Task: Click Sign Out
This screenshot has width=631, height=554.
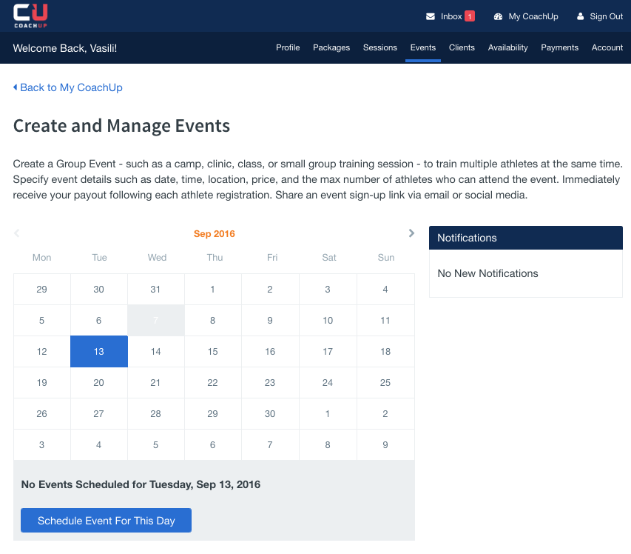Action: click(x=606, y=16)
